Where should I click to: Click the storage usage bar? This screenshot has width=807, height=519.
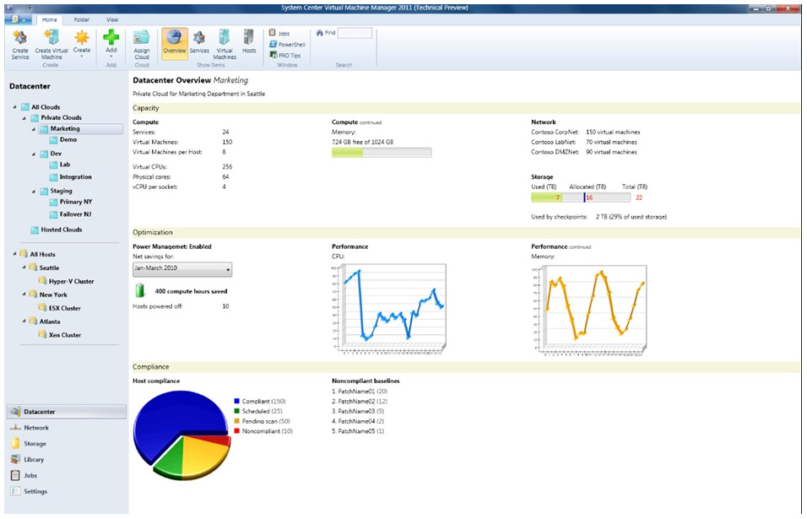tap(581, 197)
